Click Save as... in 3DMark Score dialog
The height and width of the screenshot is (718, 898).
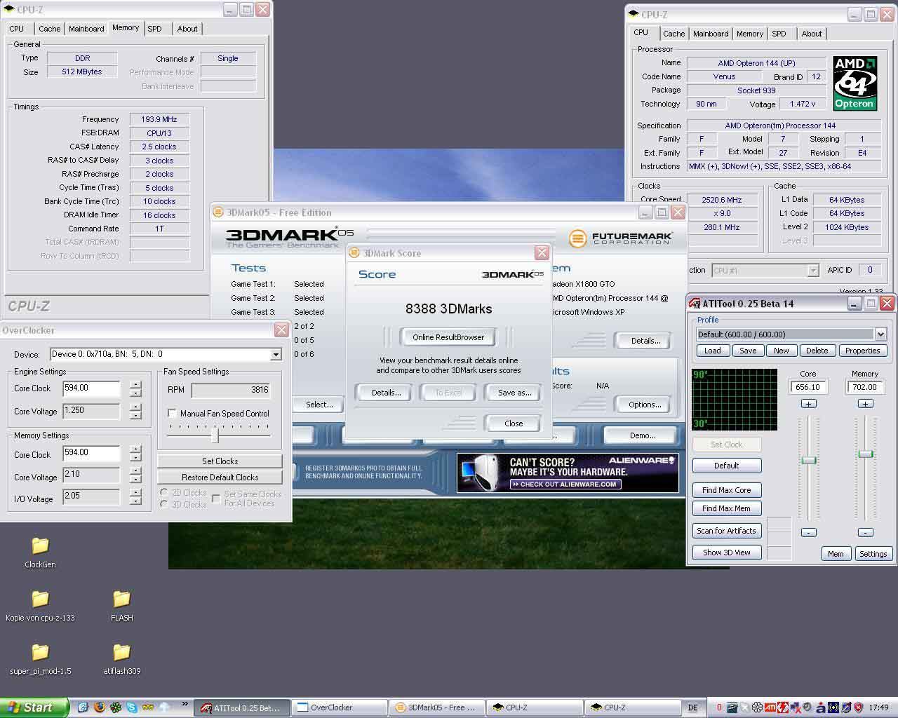[514, 393]
